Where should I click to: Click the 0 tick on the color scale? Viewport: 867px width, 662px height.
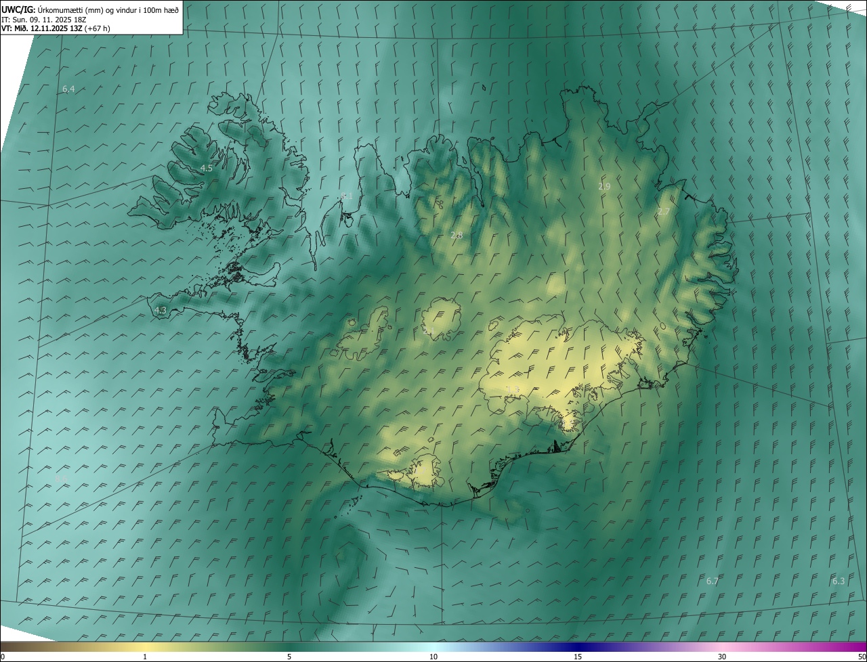pos(3,657)
